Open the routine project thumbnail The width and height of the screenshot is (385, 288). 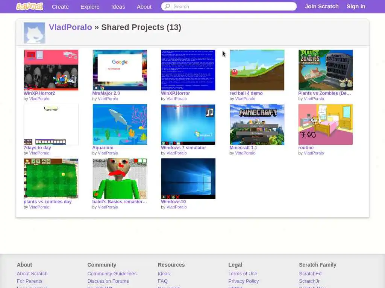click(326, 124)
